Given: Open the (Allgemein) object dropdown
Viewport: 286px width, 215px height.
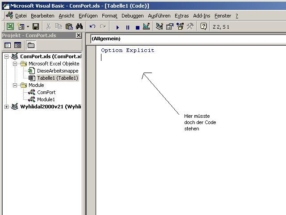Looking at the screenshot, I should 188,39.
